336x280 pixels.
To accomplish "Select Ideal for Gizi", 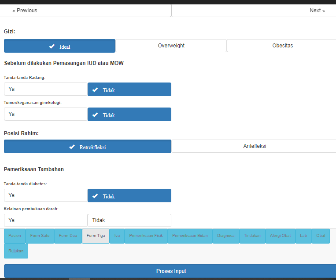I will pos(59,46).
